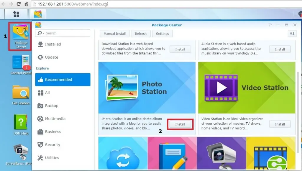Viewport: 302px width, 171px height.
Task: Click the Manual Install button
Action: click(x=115, y=34)
